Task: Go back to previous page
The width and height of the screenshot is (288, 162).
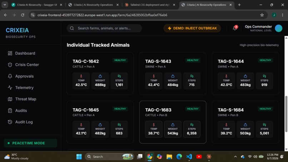Action: (5, 15)
